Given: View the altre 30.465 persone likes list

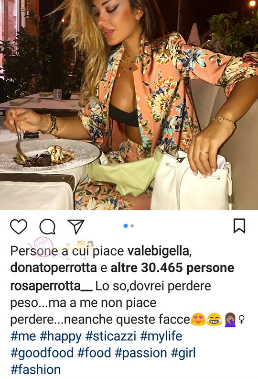Looking at the screenshot, I should 172,268.
